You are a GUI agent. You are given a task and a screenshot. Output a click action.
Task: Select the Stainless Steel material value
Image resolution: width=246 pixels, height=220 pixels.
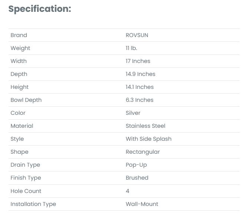pos(145,126)
